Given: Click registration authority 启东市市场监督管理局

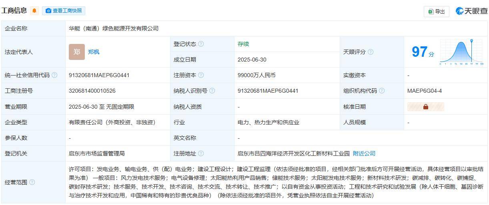Looking at the screenshot, I should [x=97, y=153].
